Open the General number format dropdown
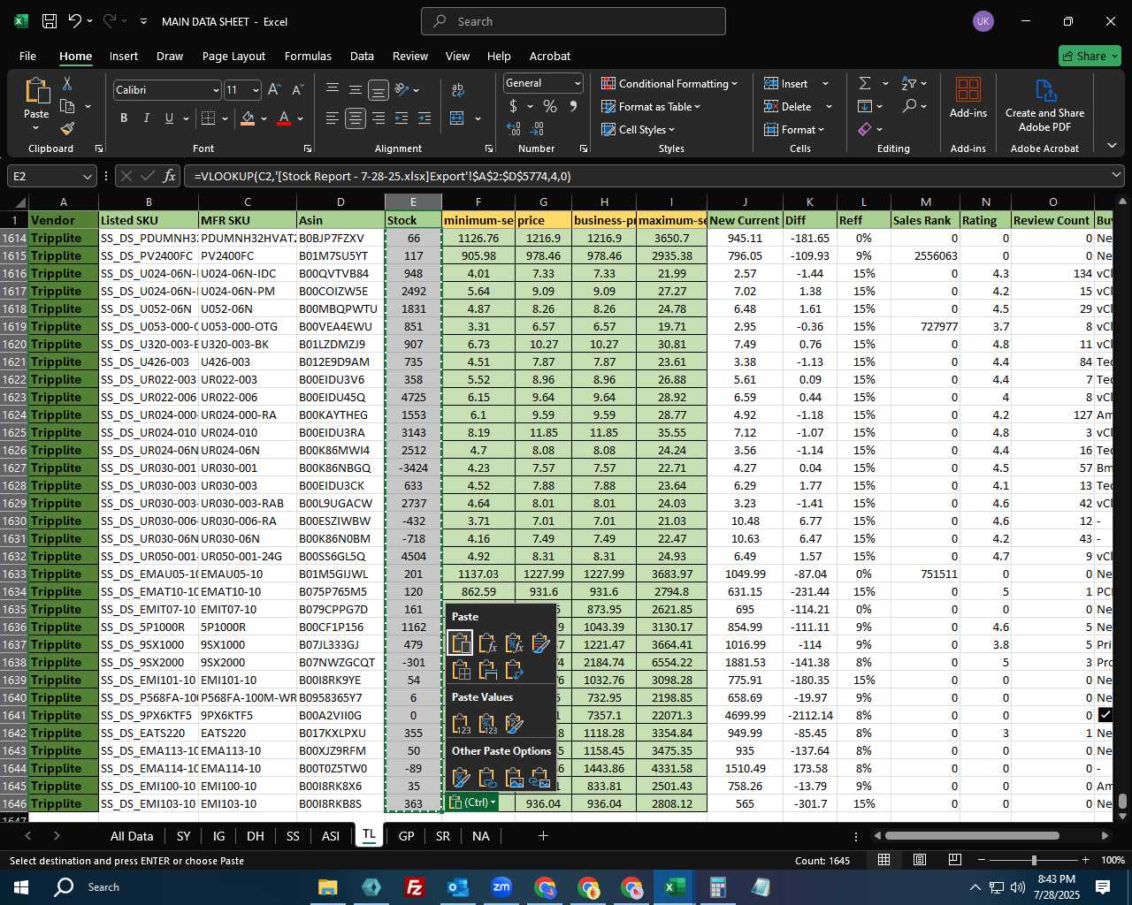This screenshot has width=1132, height=905. tap(577, 83)
